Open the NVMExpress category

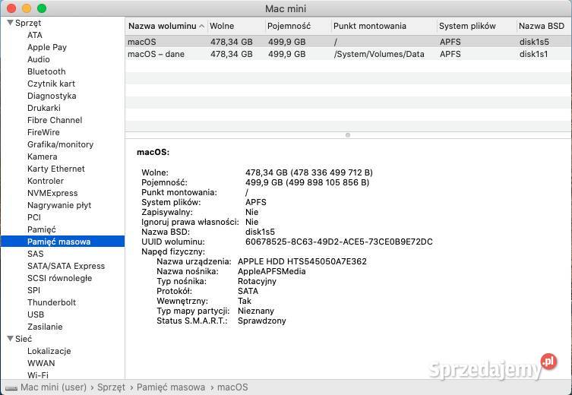tap(52, 193)
